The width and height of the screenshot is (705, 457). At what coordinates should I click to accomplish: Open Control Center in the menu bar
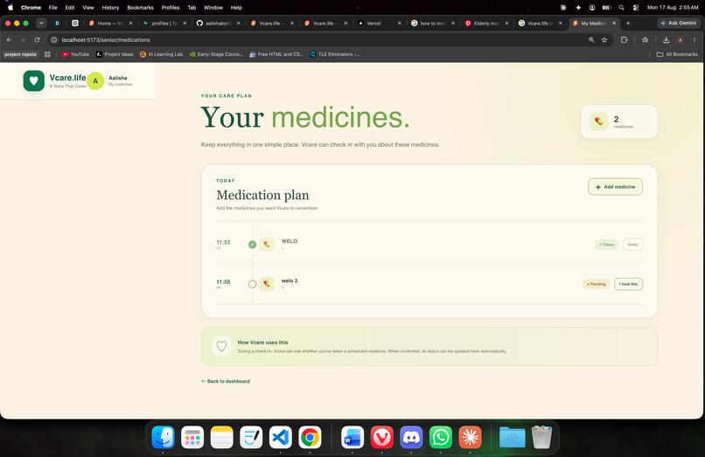click(x=636, y=8)
